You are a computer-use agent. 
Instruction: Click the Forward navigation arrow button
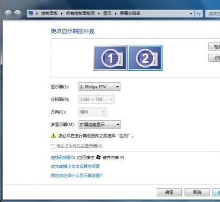[x=18, y=14]
